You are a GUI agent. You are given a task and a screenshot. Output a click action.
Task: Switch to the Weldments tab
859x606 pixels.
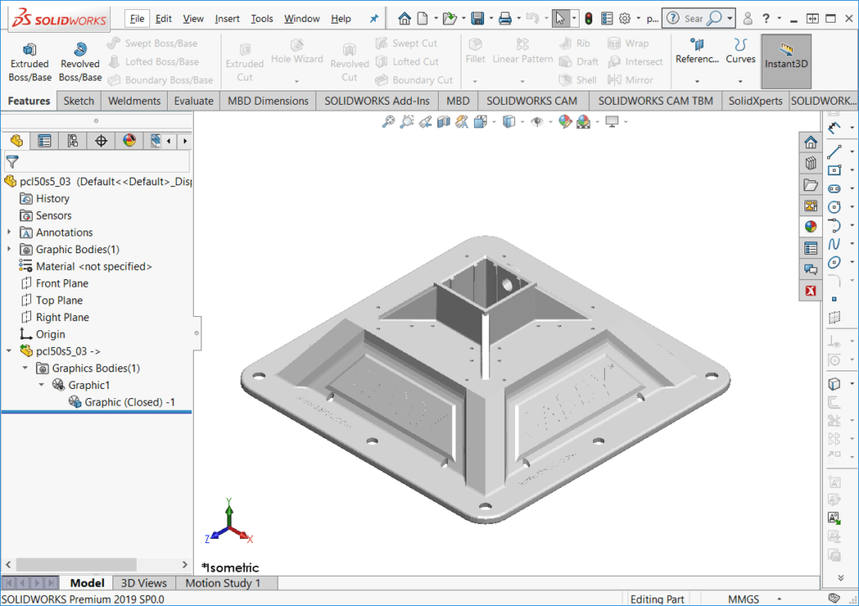tap(134, 101)
